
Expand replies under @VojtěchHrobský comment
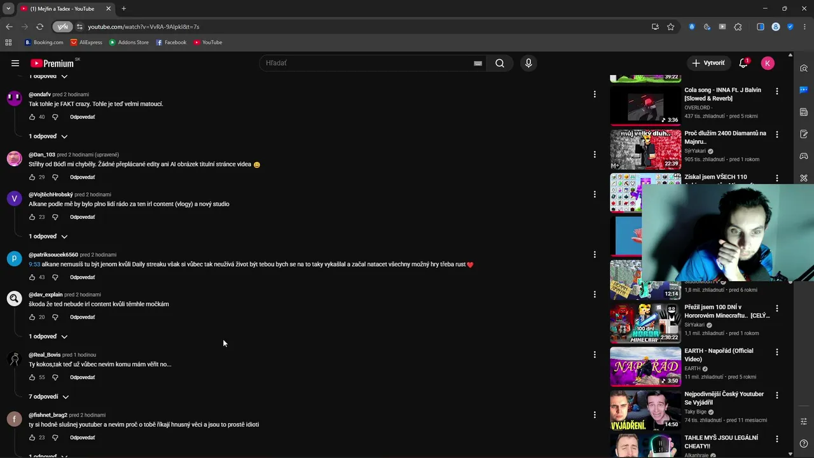[48, 236]
